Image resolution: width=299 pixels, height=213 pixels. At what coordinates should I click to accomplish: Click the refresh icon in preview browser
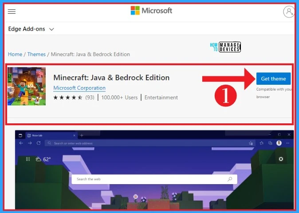tap(39, 143)
